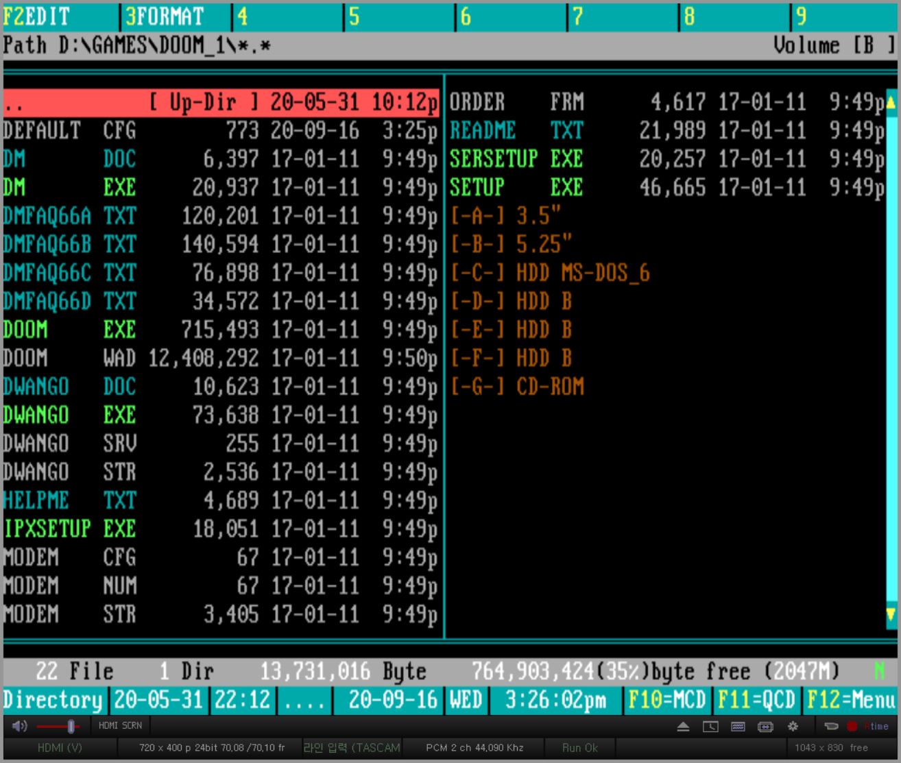The image size is (901, 763).
Task: Click the red record button
Action: click(852, 727)
